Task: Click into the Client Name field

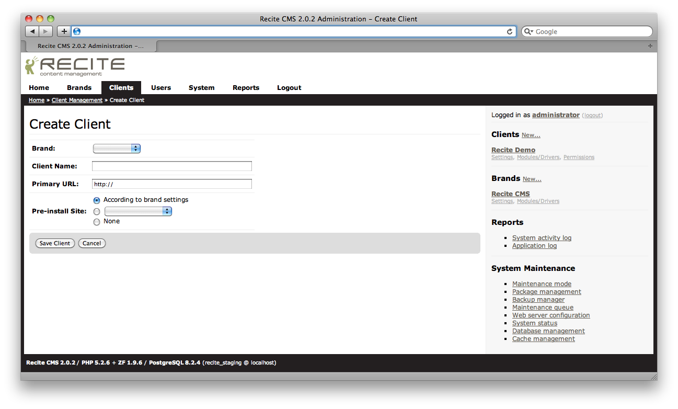Action: click(172, 166)
